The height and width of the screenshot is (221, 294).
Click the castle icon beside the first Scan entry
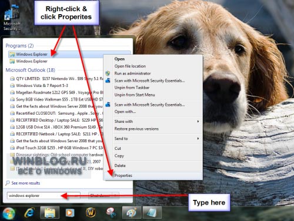coord(108,81)
